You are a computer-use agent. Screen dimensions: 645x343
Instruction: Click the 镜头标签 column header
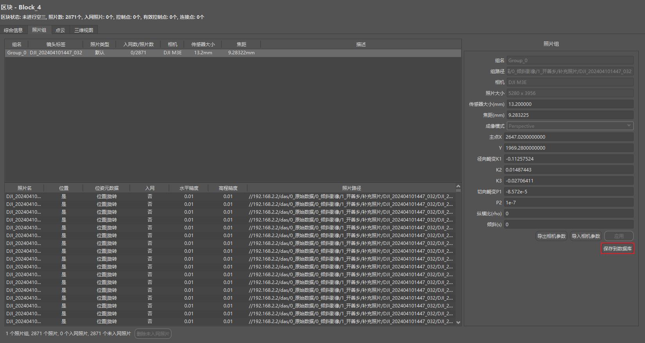56,44
